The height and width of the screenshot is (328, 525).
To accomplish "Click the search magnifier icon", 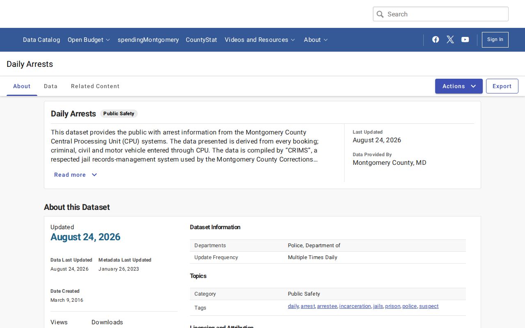I will click(380, 14).
